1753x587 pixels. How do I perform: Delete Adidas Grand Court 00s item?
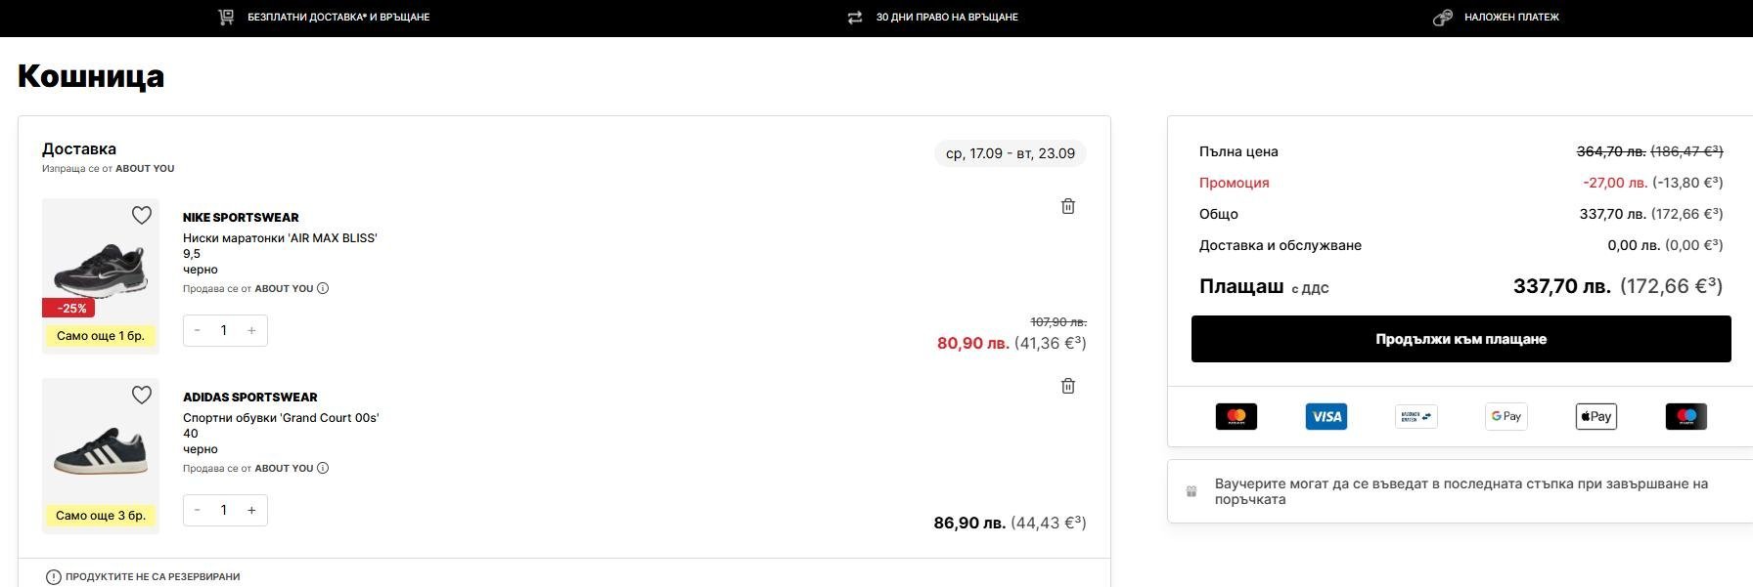click(x=1068, y=386)
